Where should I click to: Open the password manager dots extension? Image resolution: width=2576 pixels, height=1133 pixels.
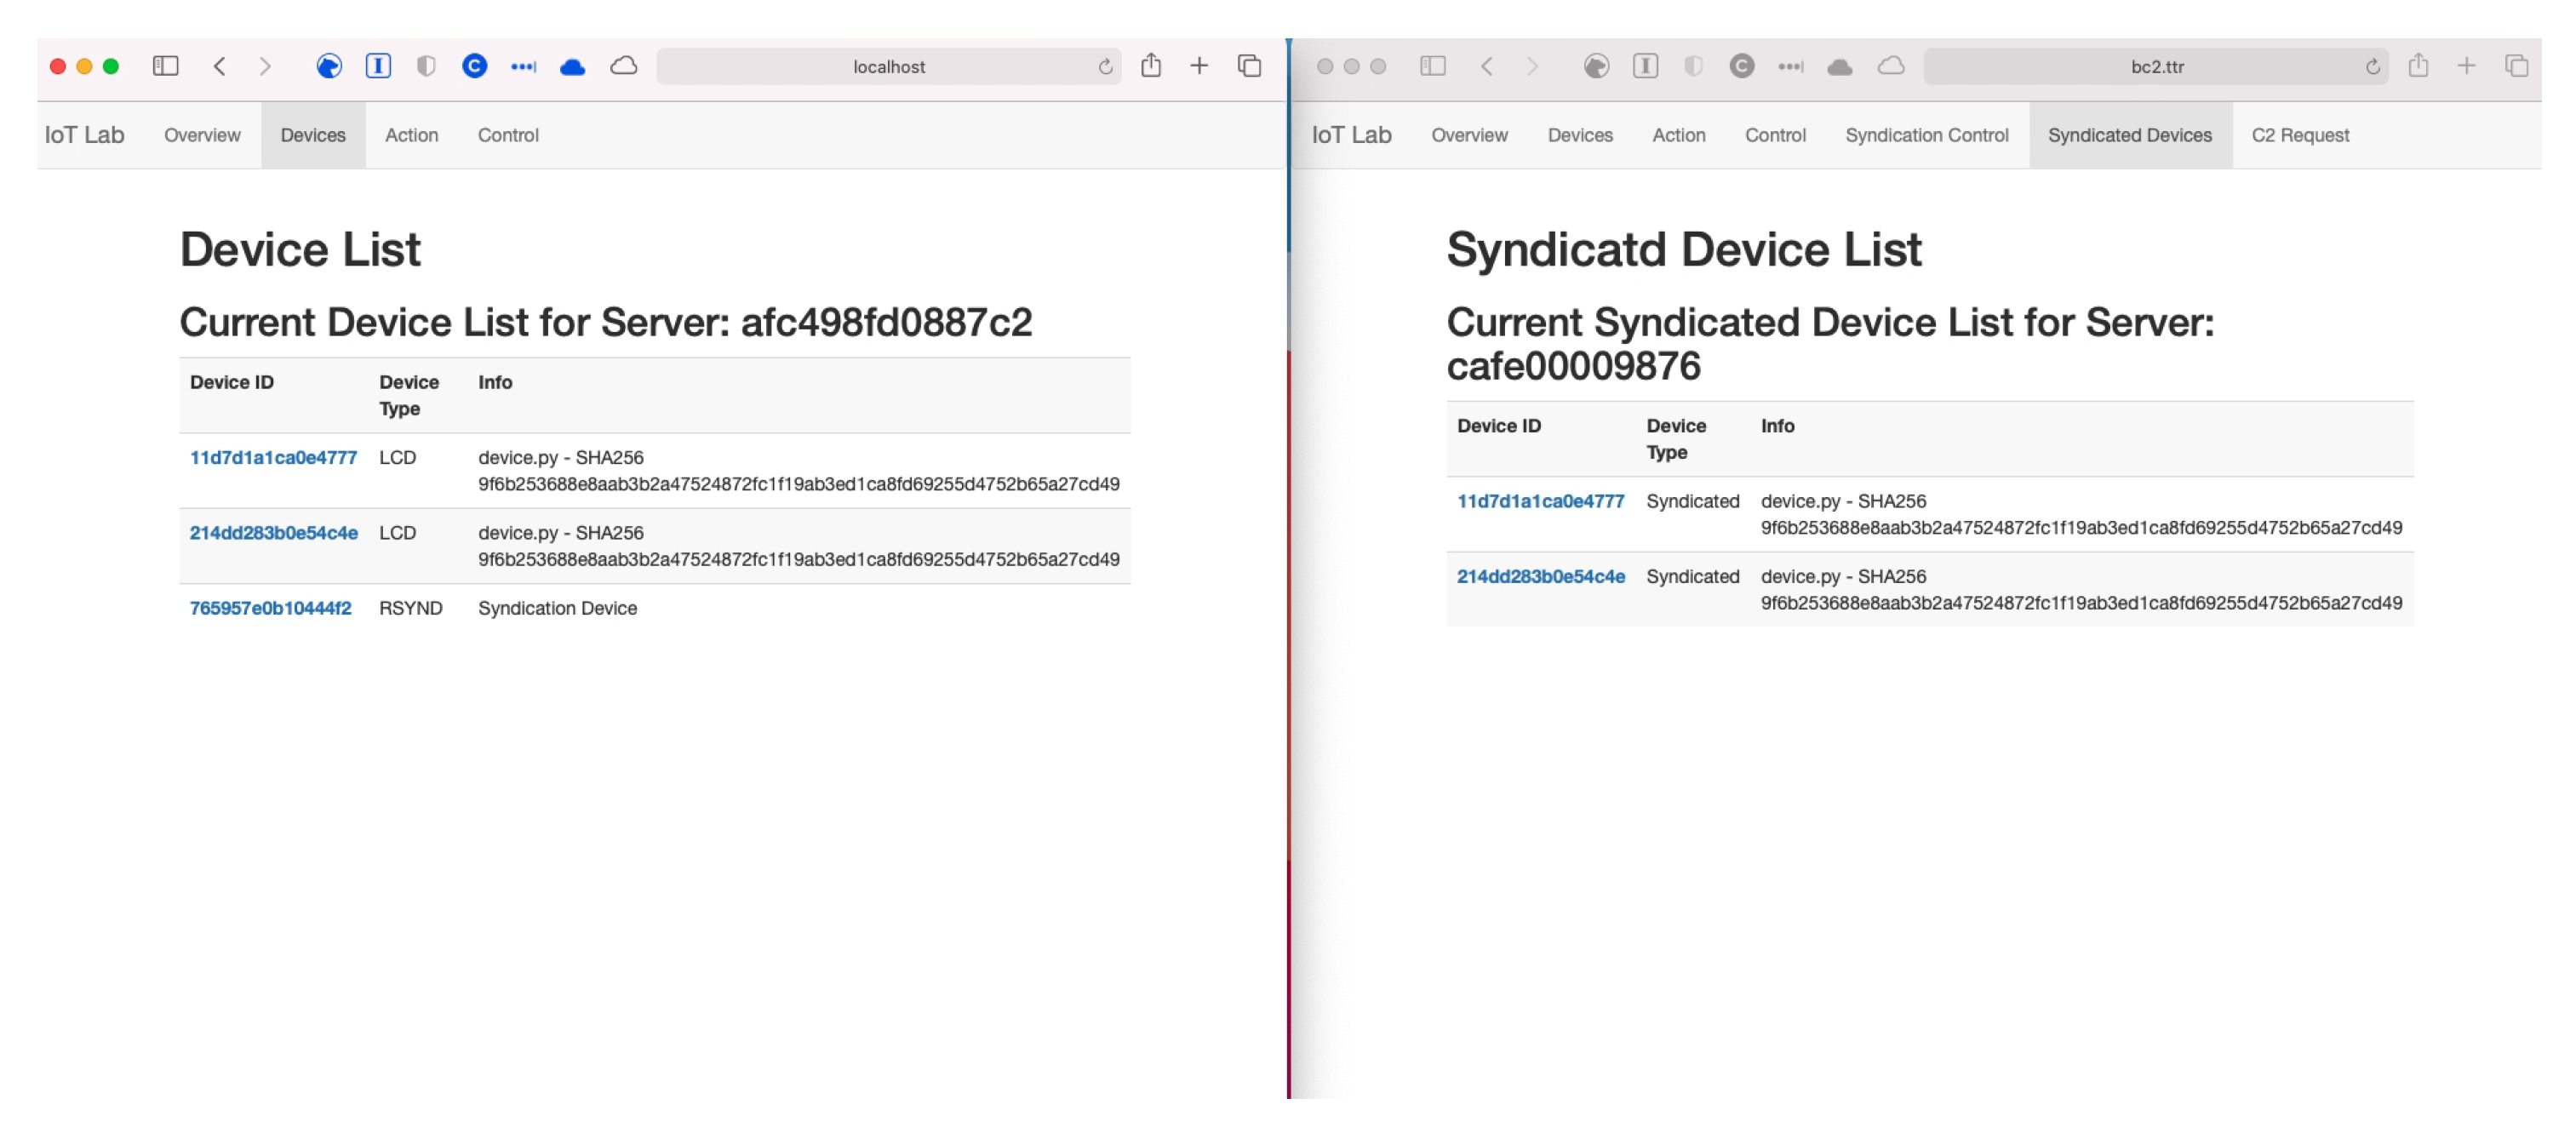pos(523,67)
